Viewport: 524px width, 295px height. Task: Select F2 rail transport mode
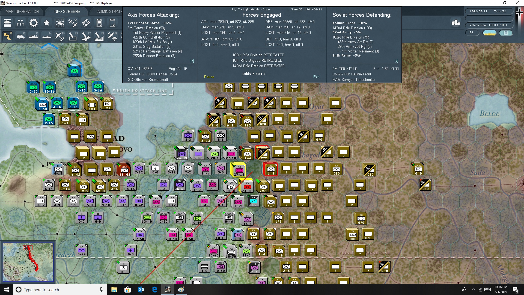click(x=20, y=36)
